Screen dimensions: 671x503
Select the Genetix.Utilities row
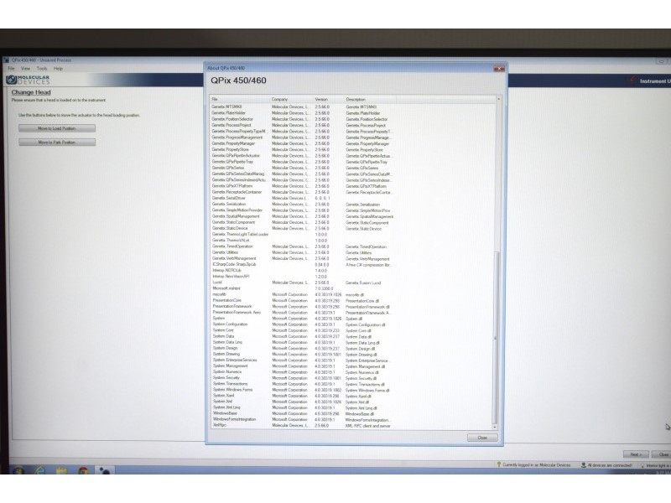click(302, 252)
